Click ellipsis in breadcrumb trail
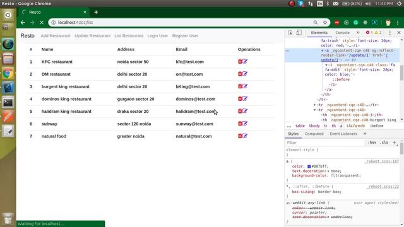The width and height of the screenshot is (404, 227). pos(289,126)
